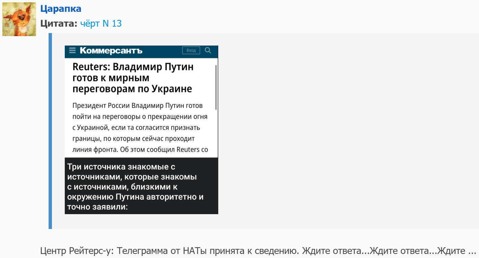
Task: Follow the quoted author link чёрт N 13
Action: point(101,24)
